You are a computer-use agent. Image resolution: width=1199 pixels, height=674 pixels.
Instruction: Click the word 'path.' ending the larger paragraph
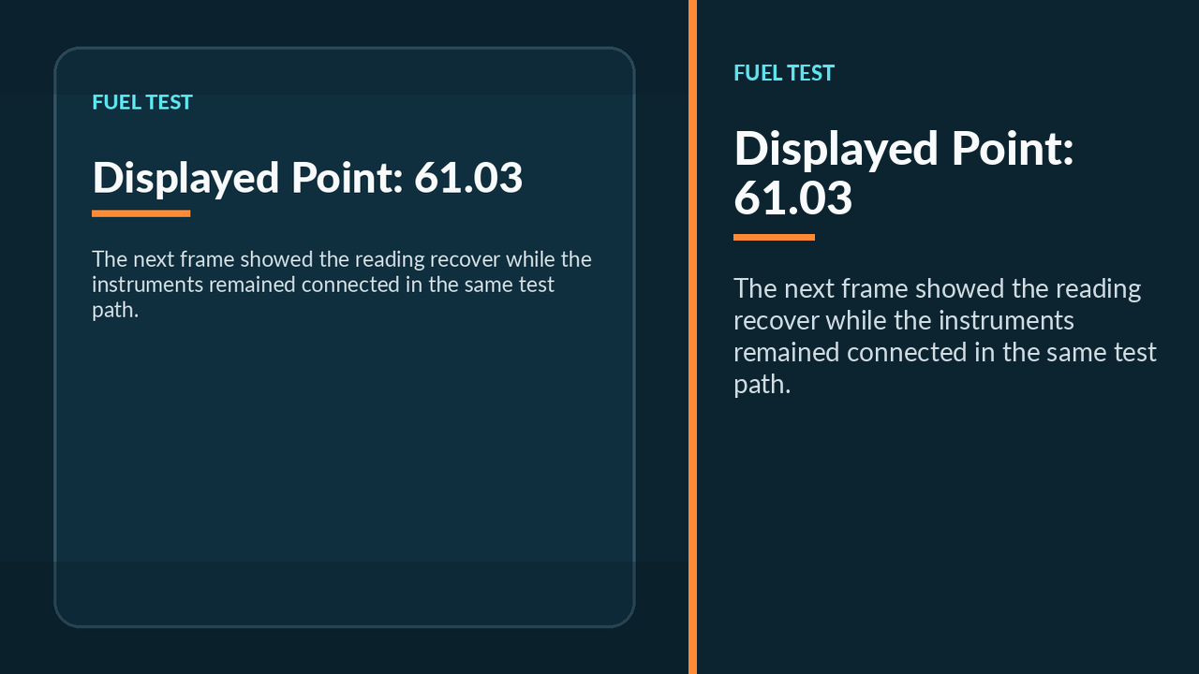coord(762,385)
